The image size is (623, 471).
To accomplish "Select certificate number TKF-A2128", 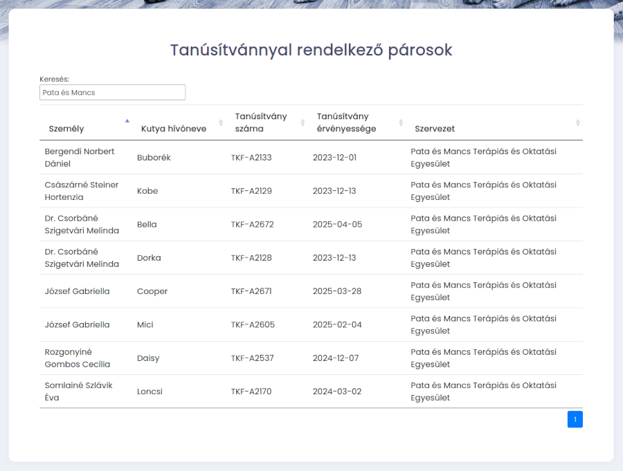I will tap(251, 258).
